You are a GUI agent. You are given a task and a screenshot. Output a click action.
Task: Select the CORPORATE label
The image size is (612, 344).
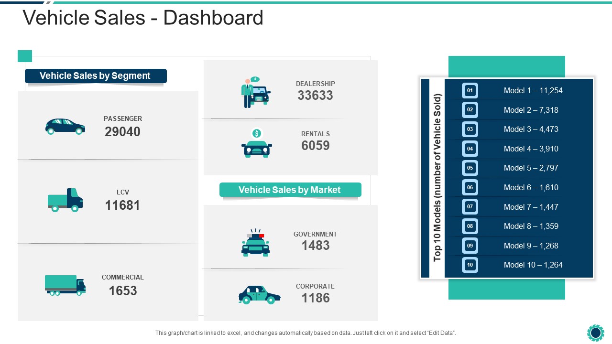click(x=316, y=286)
